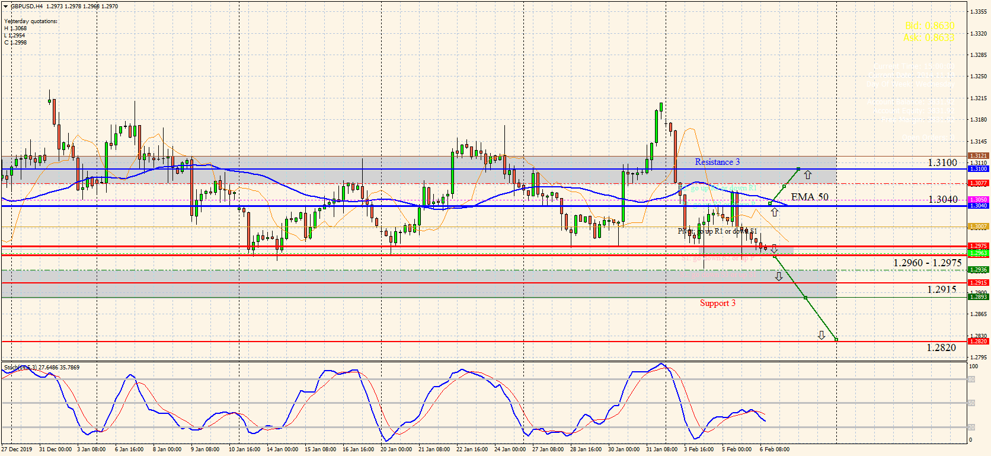Open the GBPUSD,H4 chart dropdown triangle

click(x=6, y=6)
